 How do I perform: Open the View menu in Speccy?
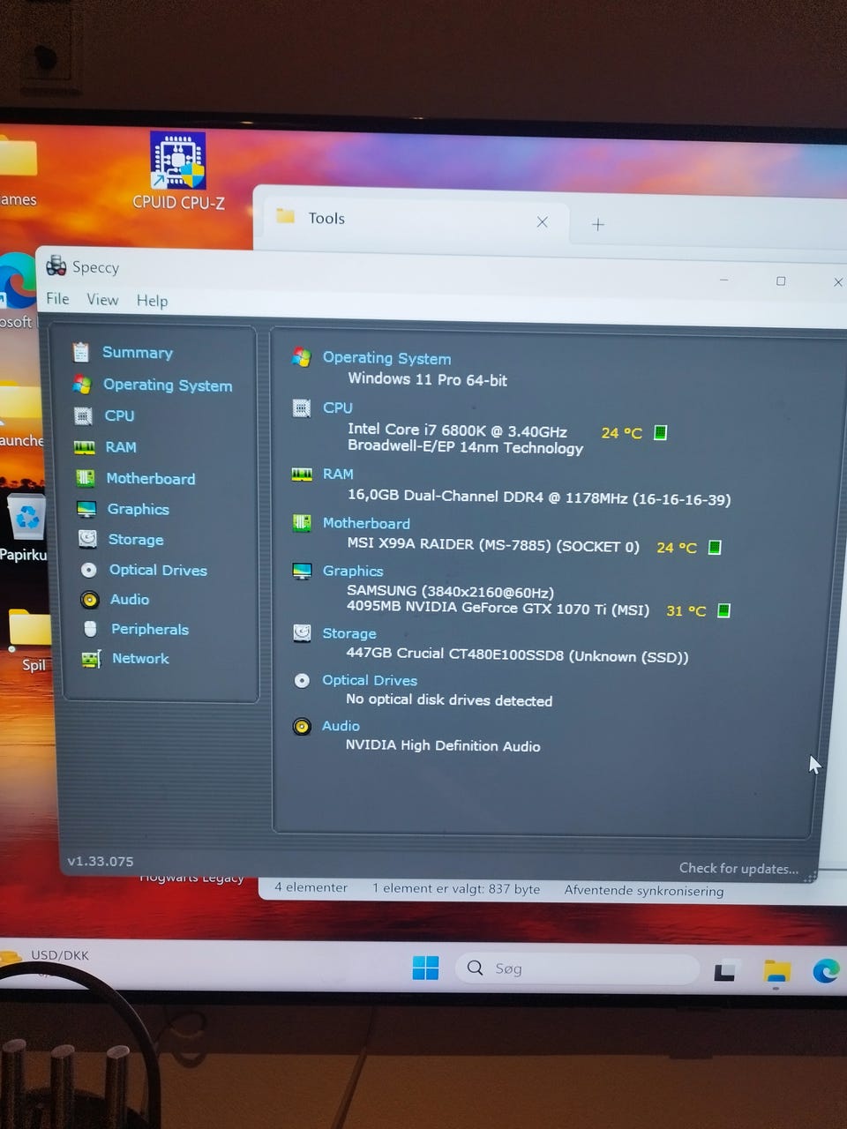tap(102, 299)
